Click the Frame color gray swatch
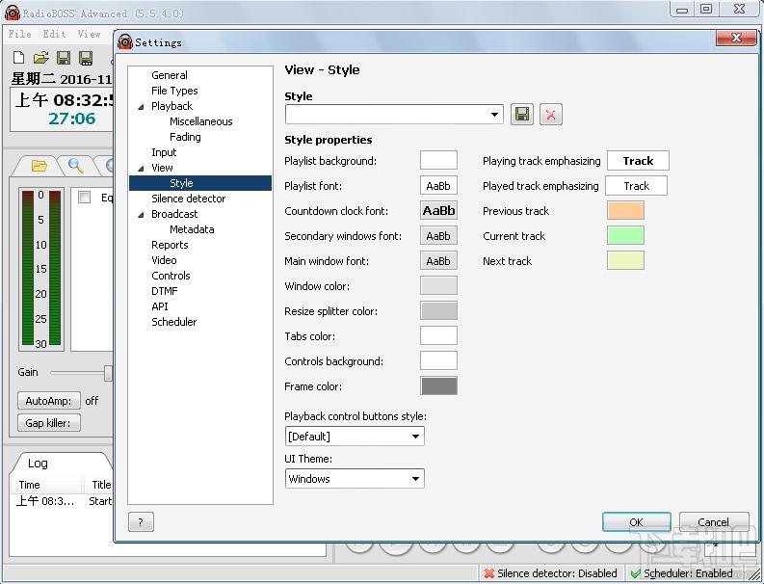The height and width of the screenshot is (584, 764). click(x=438, y=386)
